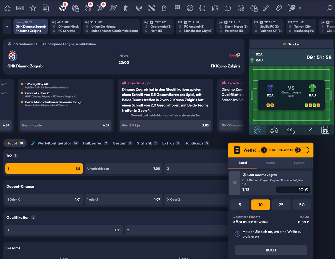335x259 pixels.
Task: Pick Doppel-Chance 1 oder 2 1.07
Action: pyautogui.click(x=124, y=199)
